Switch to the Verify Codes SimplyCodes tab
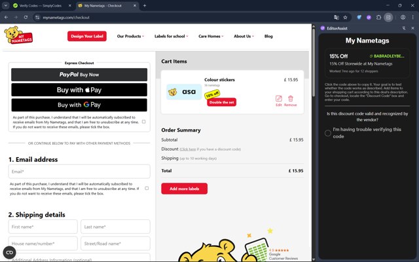Viewport: 419px width, 262px height. click(x=40, y=5)
